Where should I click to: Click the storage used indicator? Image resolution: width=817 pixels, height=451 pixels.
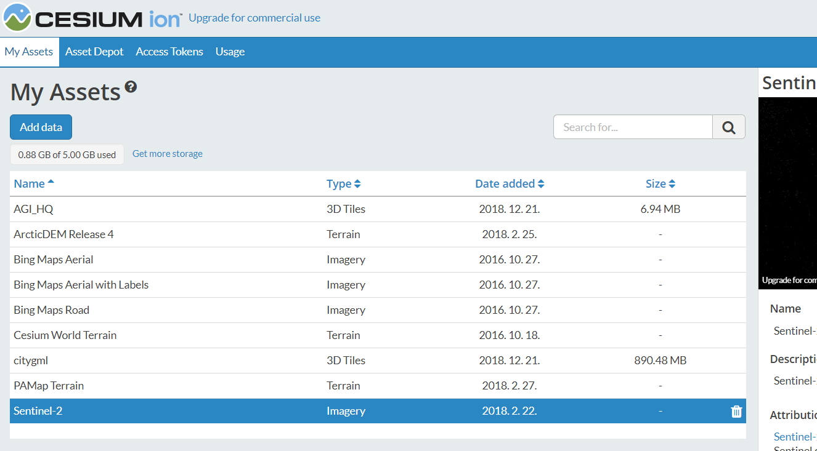67,154
